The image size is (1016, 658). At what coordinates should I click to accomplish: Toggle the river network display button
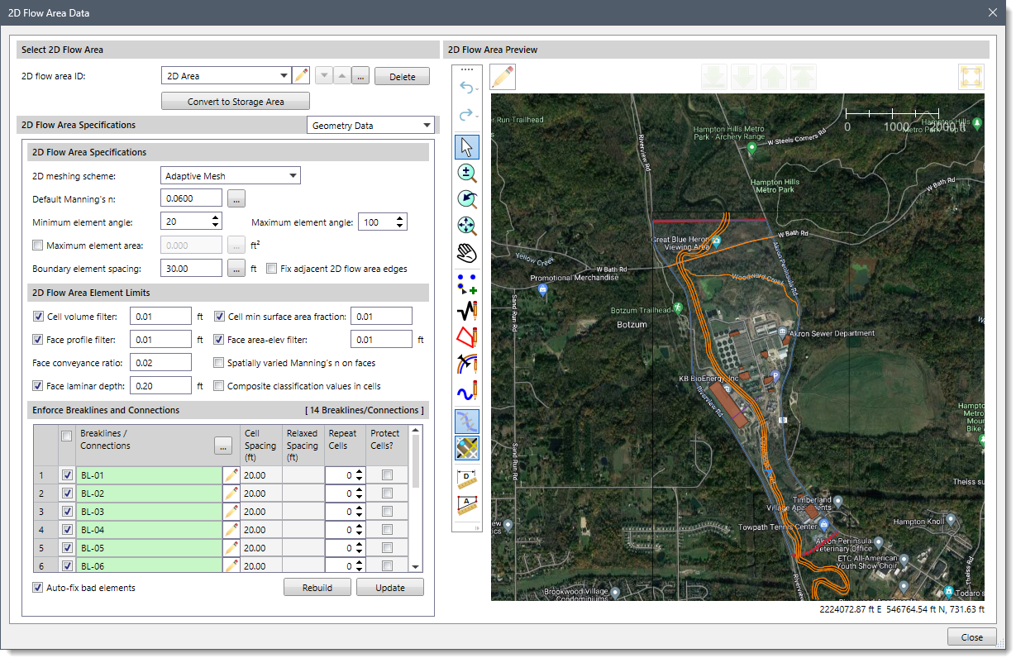tap(468, 422)
